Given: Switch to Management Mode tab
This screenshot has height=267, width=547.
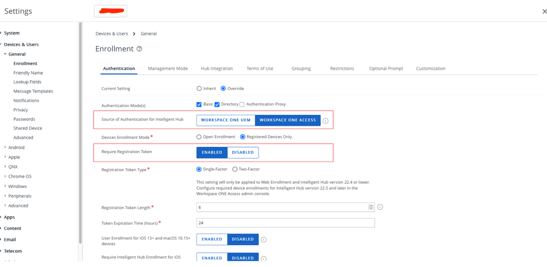Looking at the screenshot, I should pos(168,68).
